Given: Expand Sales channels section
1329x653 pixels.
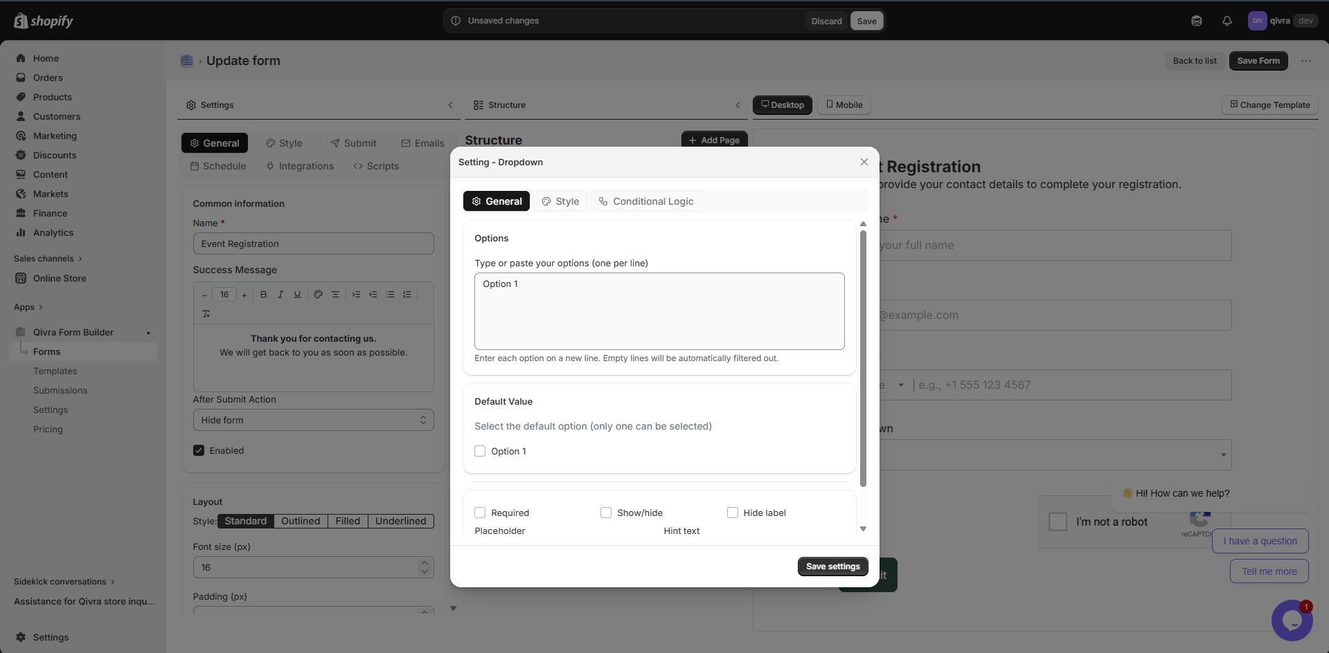Looking at the screenshot, I should point(48,258).
